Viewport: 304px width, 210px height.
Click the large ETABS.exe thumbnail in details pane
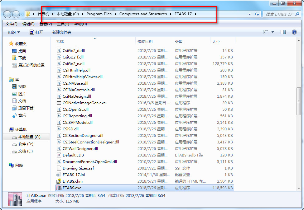tap(15, 199)
